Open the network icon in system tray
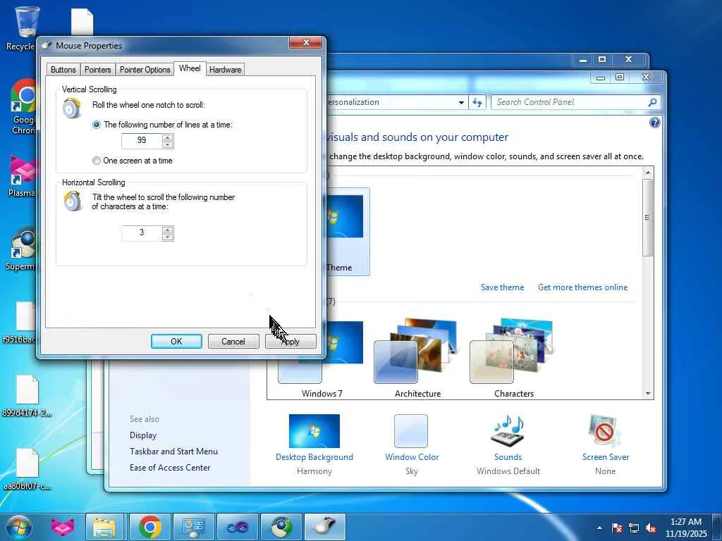Viewport: 722px width, 541px height. [x=634, y=528]
